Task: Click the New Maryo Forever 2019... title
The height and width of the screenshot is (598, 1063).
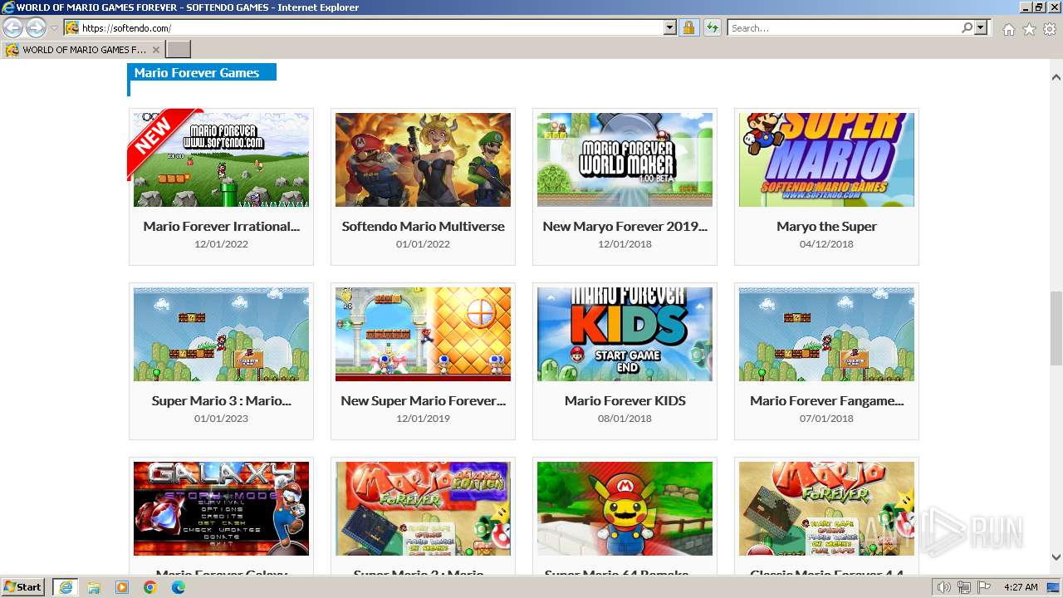Action: 625,226
